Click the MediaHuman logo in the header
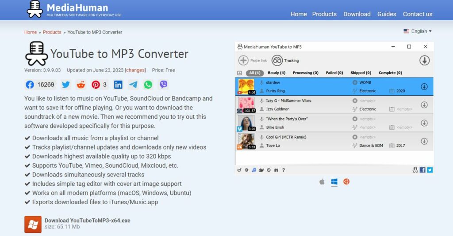Image resolution: width=453 pixels, height=236 pixels. pos(74,10)
